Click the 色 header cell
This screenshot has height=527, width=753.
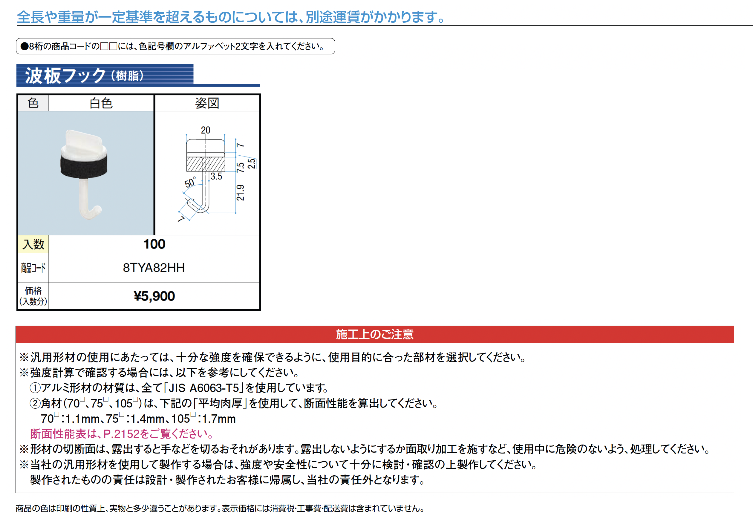(33, 103)
